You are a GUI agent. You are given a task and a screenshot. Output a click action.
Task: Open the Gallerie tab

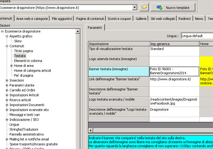(141, 19)
